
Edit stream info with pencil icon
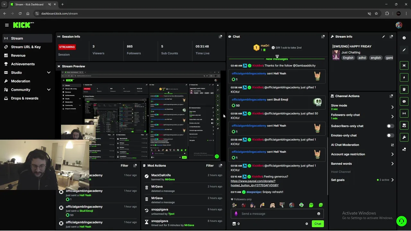(383, 37)
